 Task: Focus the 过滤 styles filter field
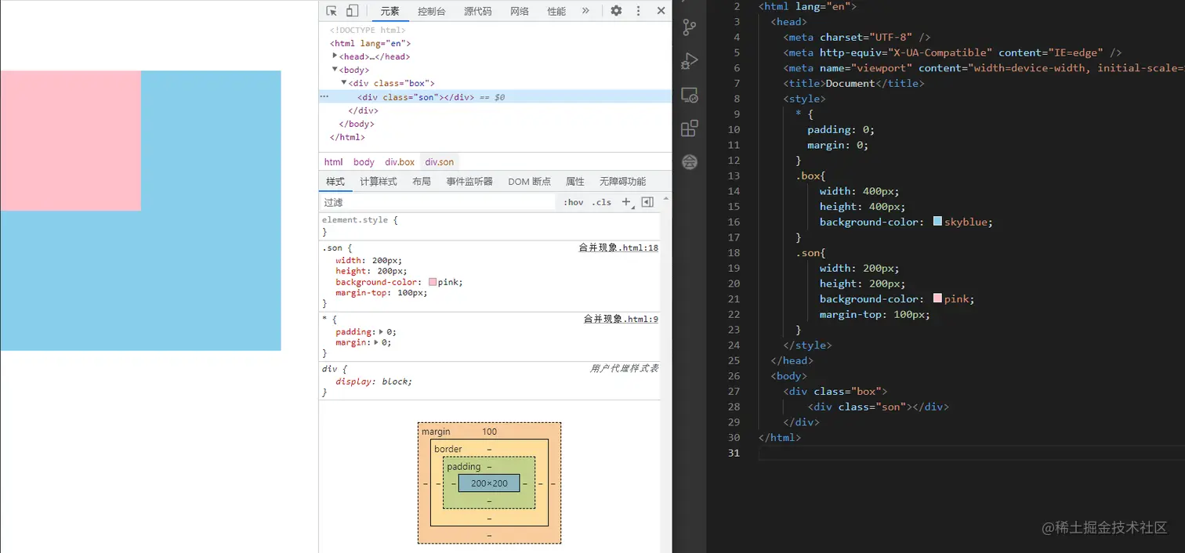[437, 202]
